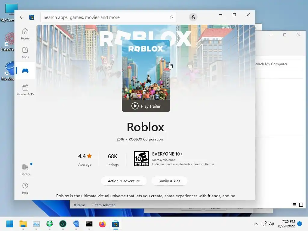Open the user account profile icon
The height and width of the screenshot is (231, 308).
[x=193, y=17]
